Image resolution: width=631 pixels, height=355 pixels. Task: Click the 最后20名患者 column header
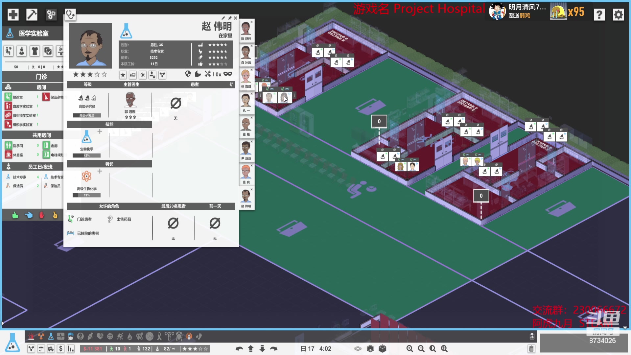click(x=173, y=206)
